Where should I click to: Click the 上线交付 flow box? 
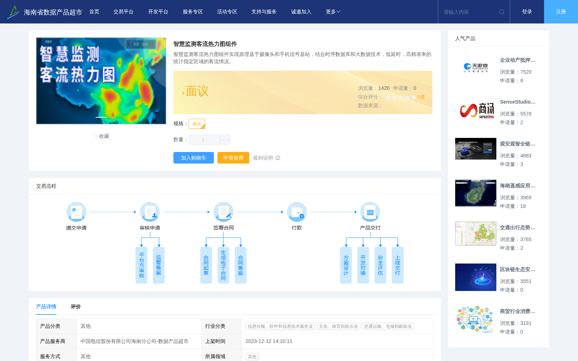coord(398,265)
